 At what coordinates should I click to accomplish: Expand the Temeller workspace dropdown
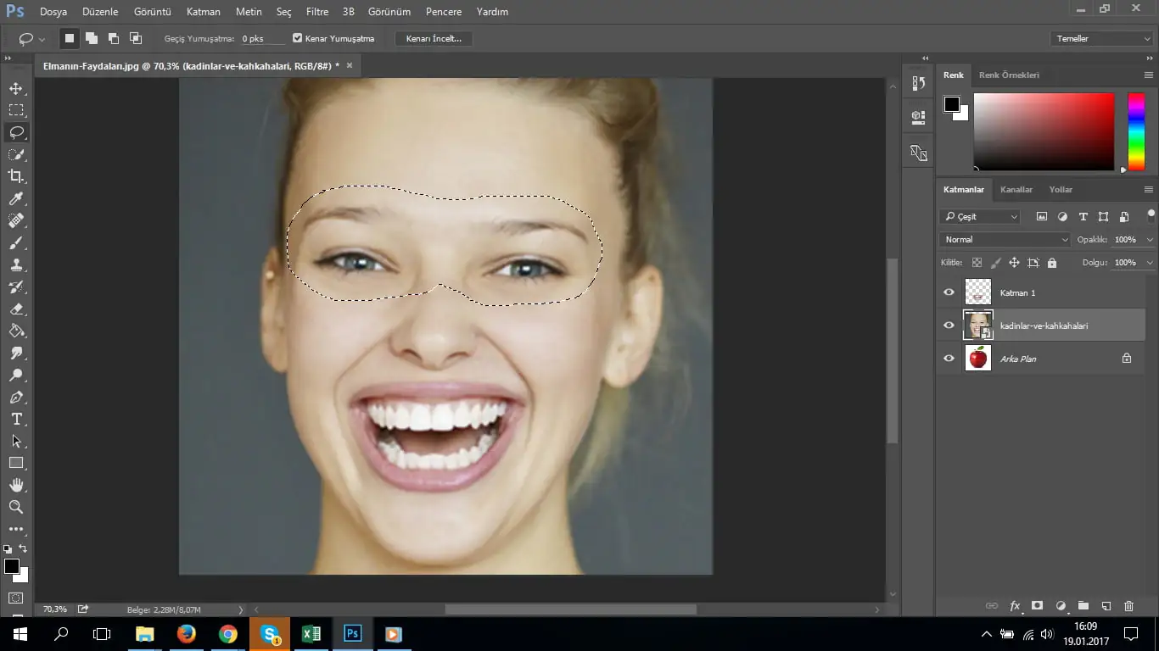pos(1100,39)
